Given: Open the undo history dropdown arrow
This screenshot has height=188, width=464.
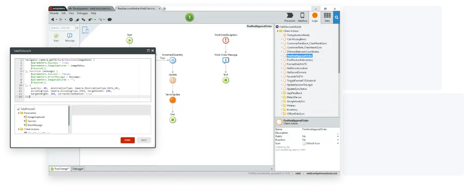Looking at the screenshot, I should click(x=95, y=20).
